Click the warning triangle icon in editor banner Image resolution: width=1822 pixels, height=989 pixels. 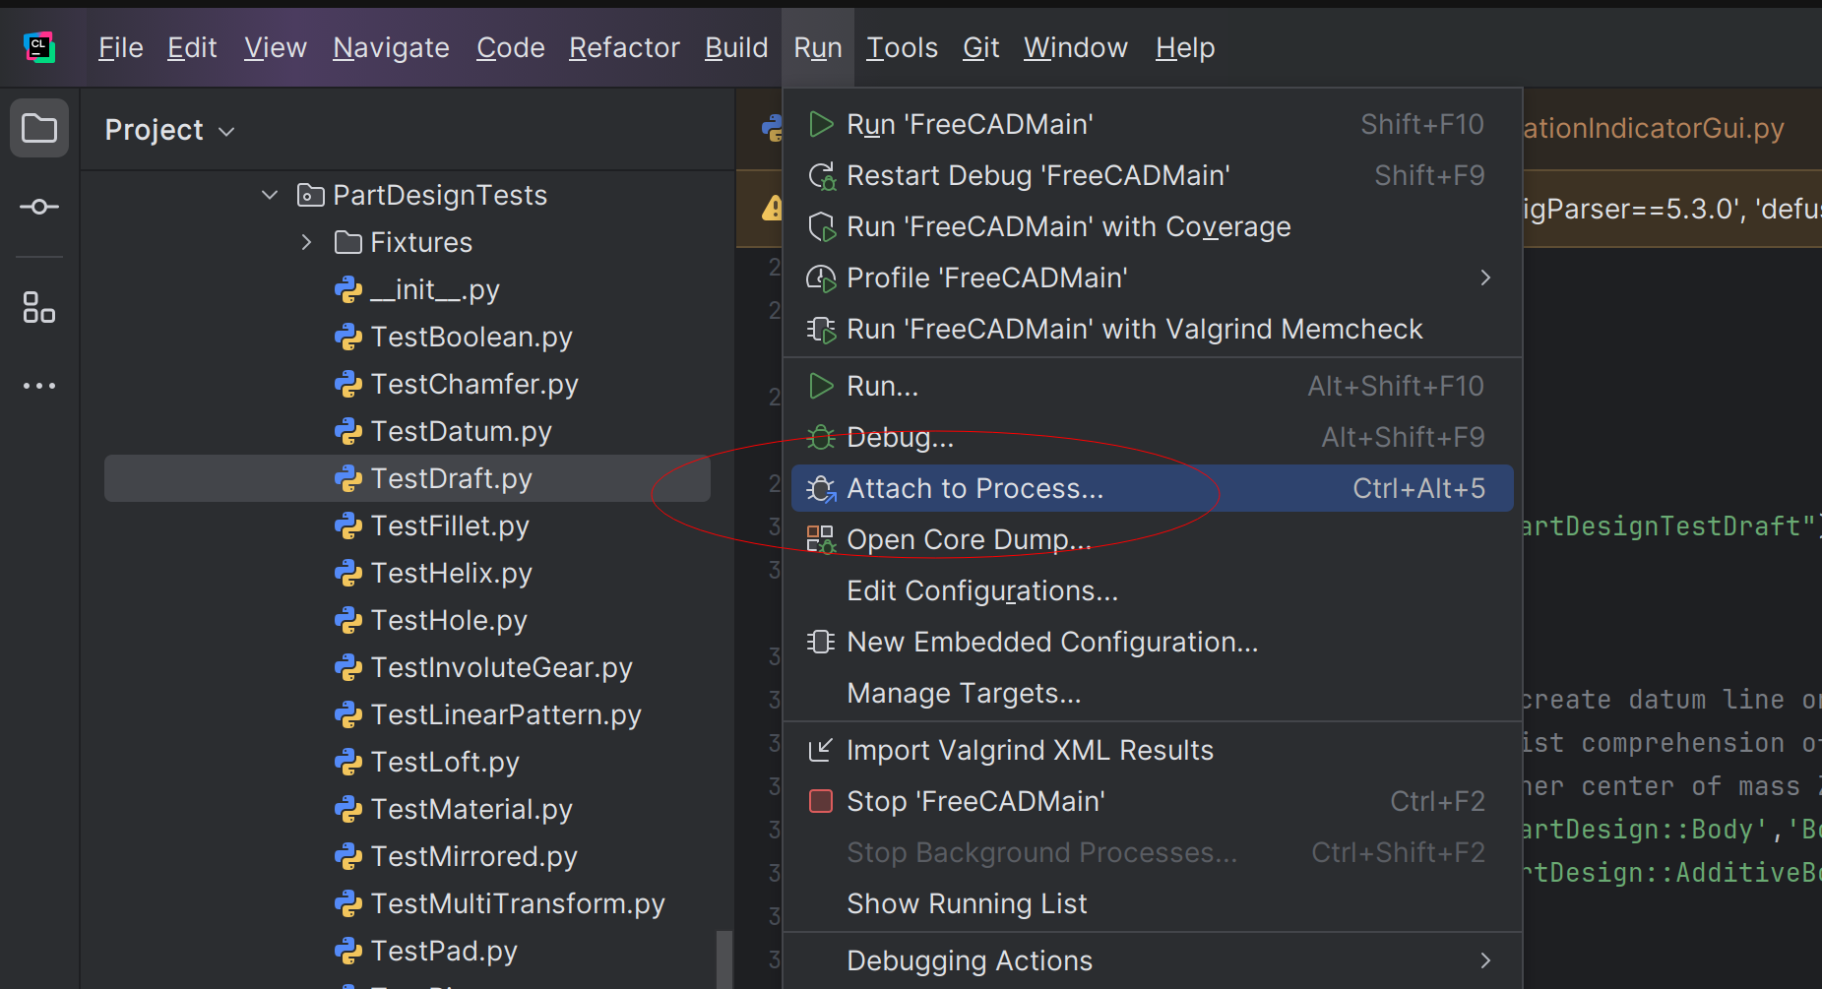pyautogui.click(x=773, y=208)
